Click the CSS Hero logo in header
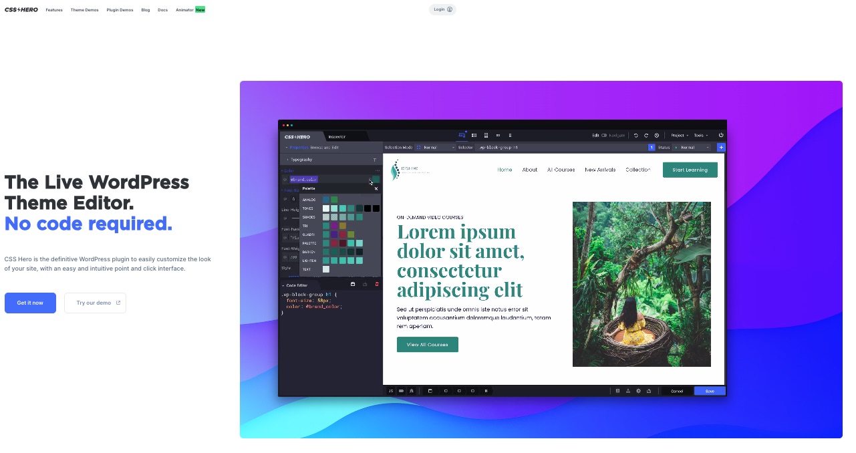The image size is (856, 453). [x=21, y=10]
